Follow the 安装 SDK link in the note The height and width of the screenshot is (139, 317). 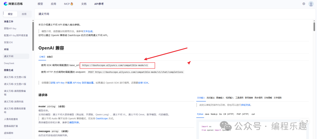[143, 83]
